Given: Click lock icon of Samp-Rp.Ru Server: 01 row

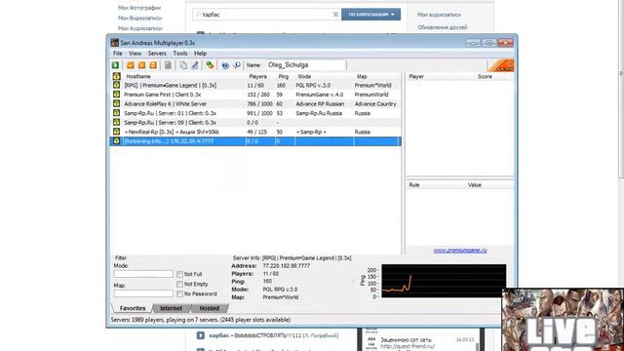Looking at the screenshot, I should [116, 113].
